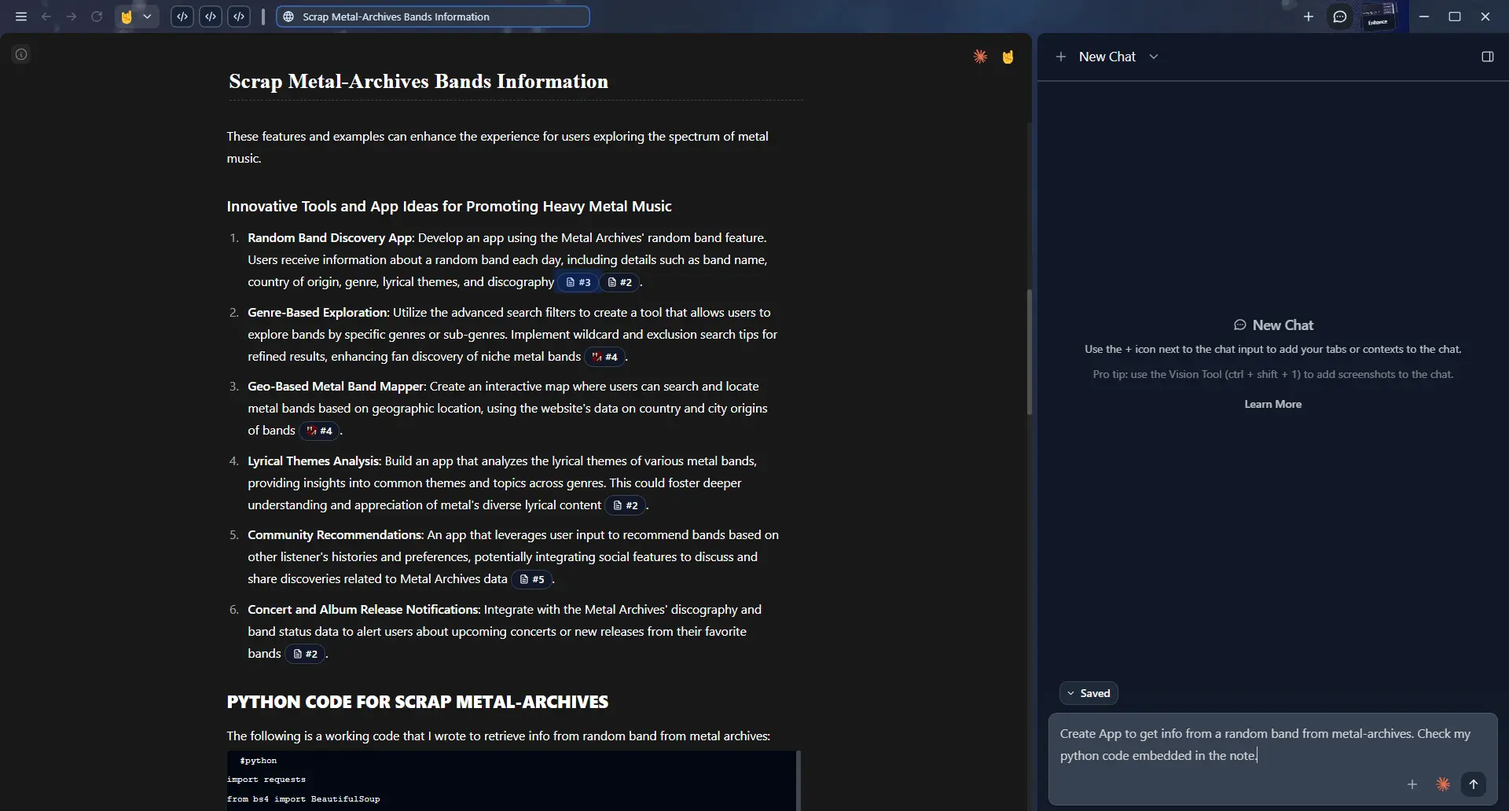This screenshot has height=811, width=1509.
Task: Click the note title 'Scrap Metal-Archives Bands Information'
Action: tap(418, 82)
